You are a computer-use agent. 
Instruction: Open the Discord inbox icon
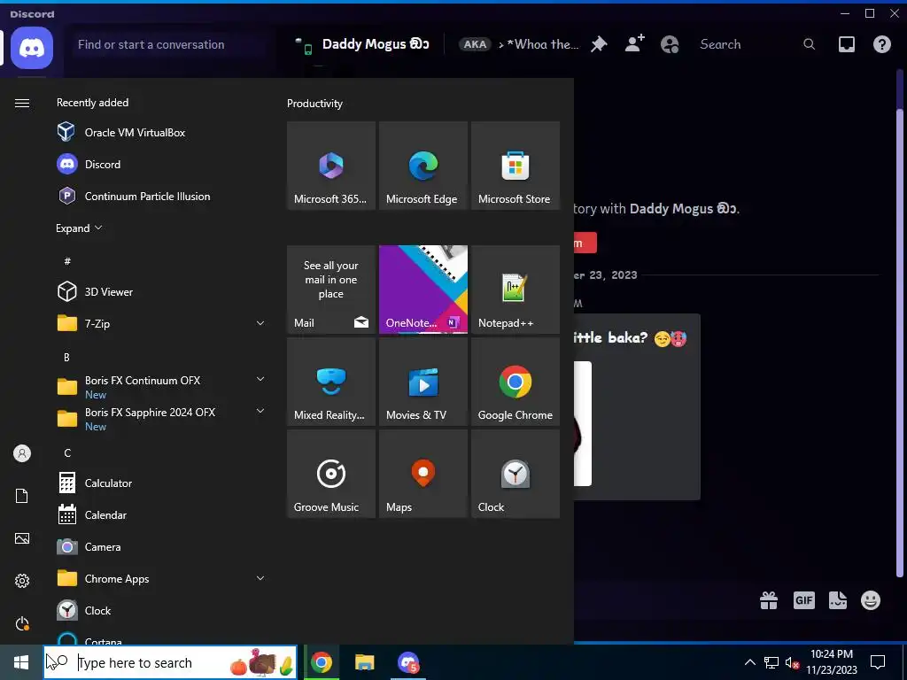tap(846, 44)
